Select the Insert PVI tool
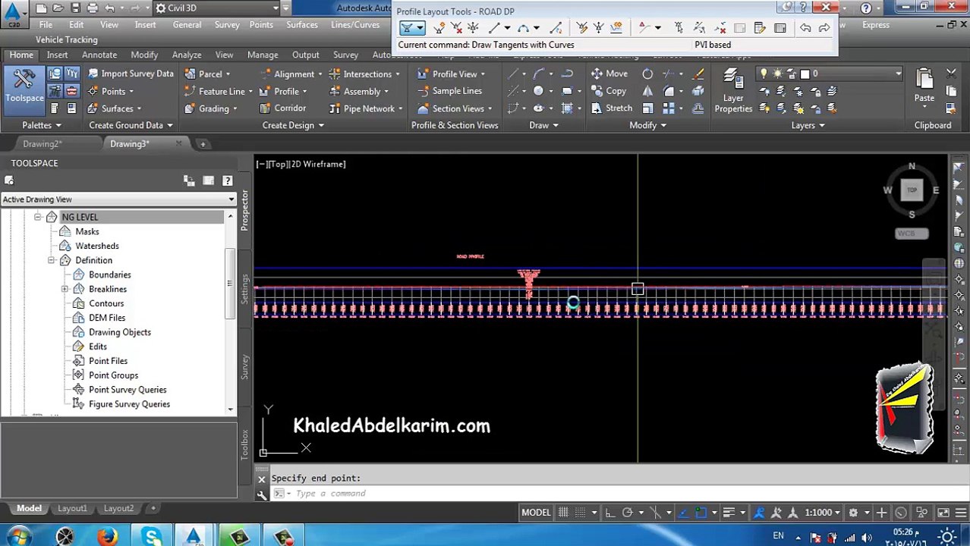970x546 pixels. [439, 28]
